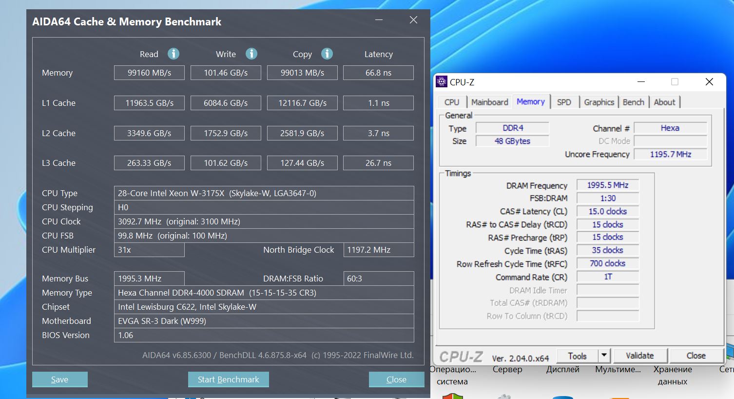Open the Bench tab
The height and width of the screenshot is (399, 734).
click(x=634, y=102)
